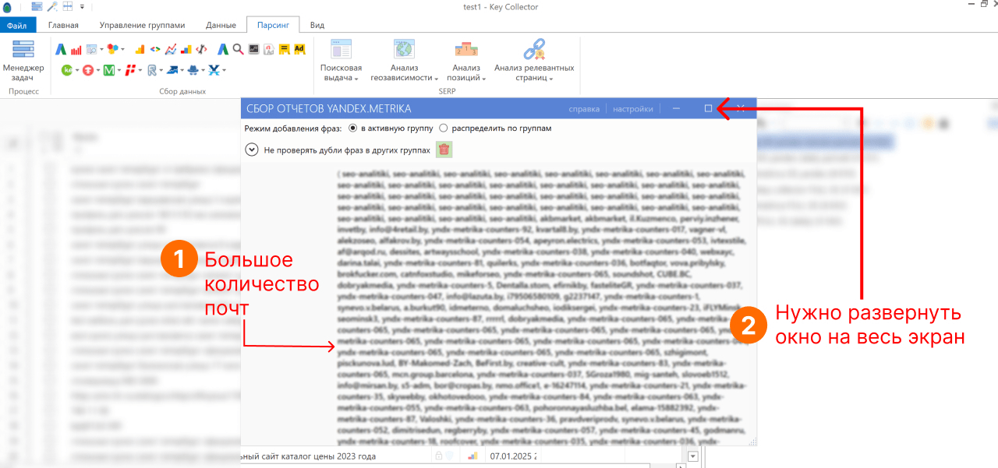Click the orange Google Analytics bars icon
The height and width of the screenshot is (468, 998).
click(x=140, y=49)
